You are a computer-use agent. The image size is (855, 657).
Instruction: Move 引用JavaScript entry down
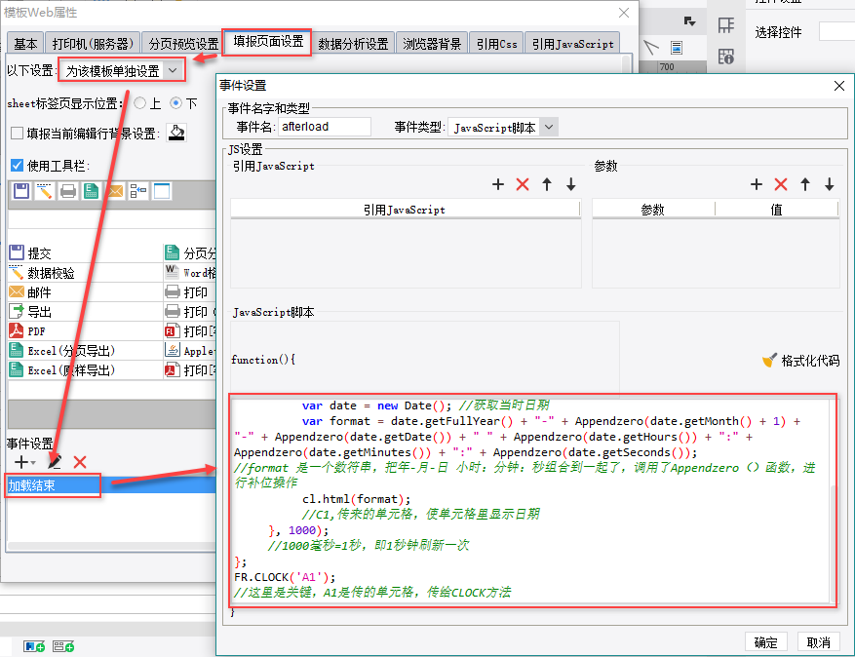coord(571,184)
